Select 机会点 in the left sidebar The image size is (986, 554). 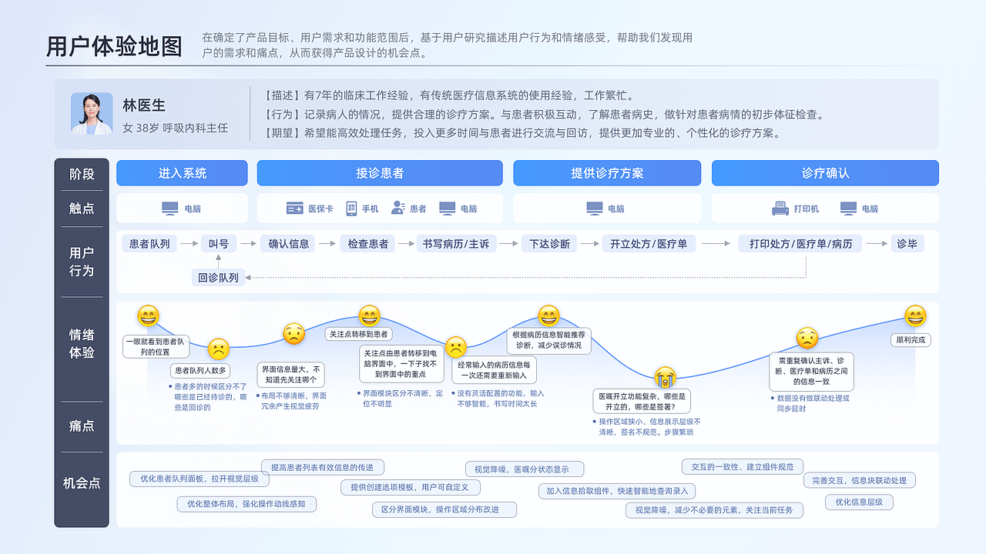(x=81, y=483)
